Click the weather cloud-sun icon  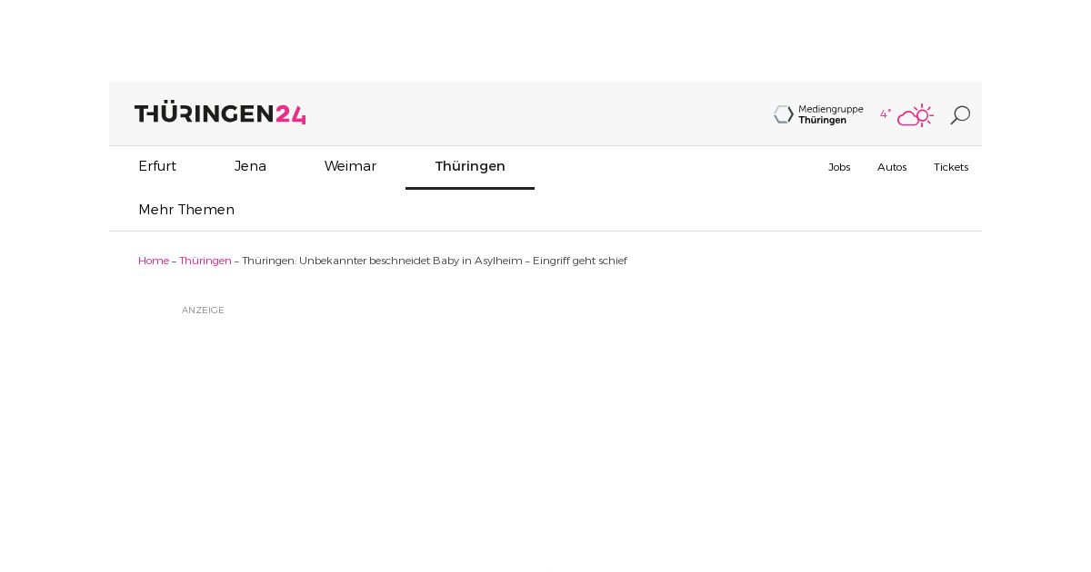tap(916, 115)
